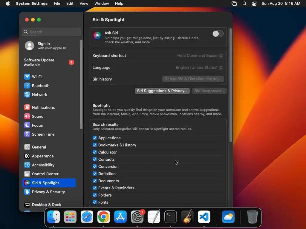Click System Settings icon in Dock

(137, 217)
